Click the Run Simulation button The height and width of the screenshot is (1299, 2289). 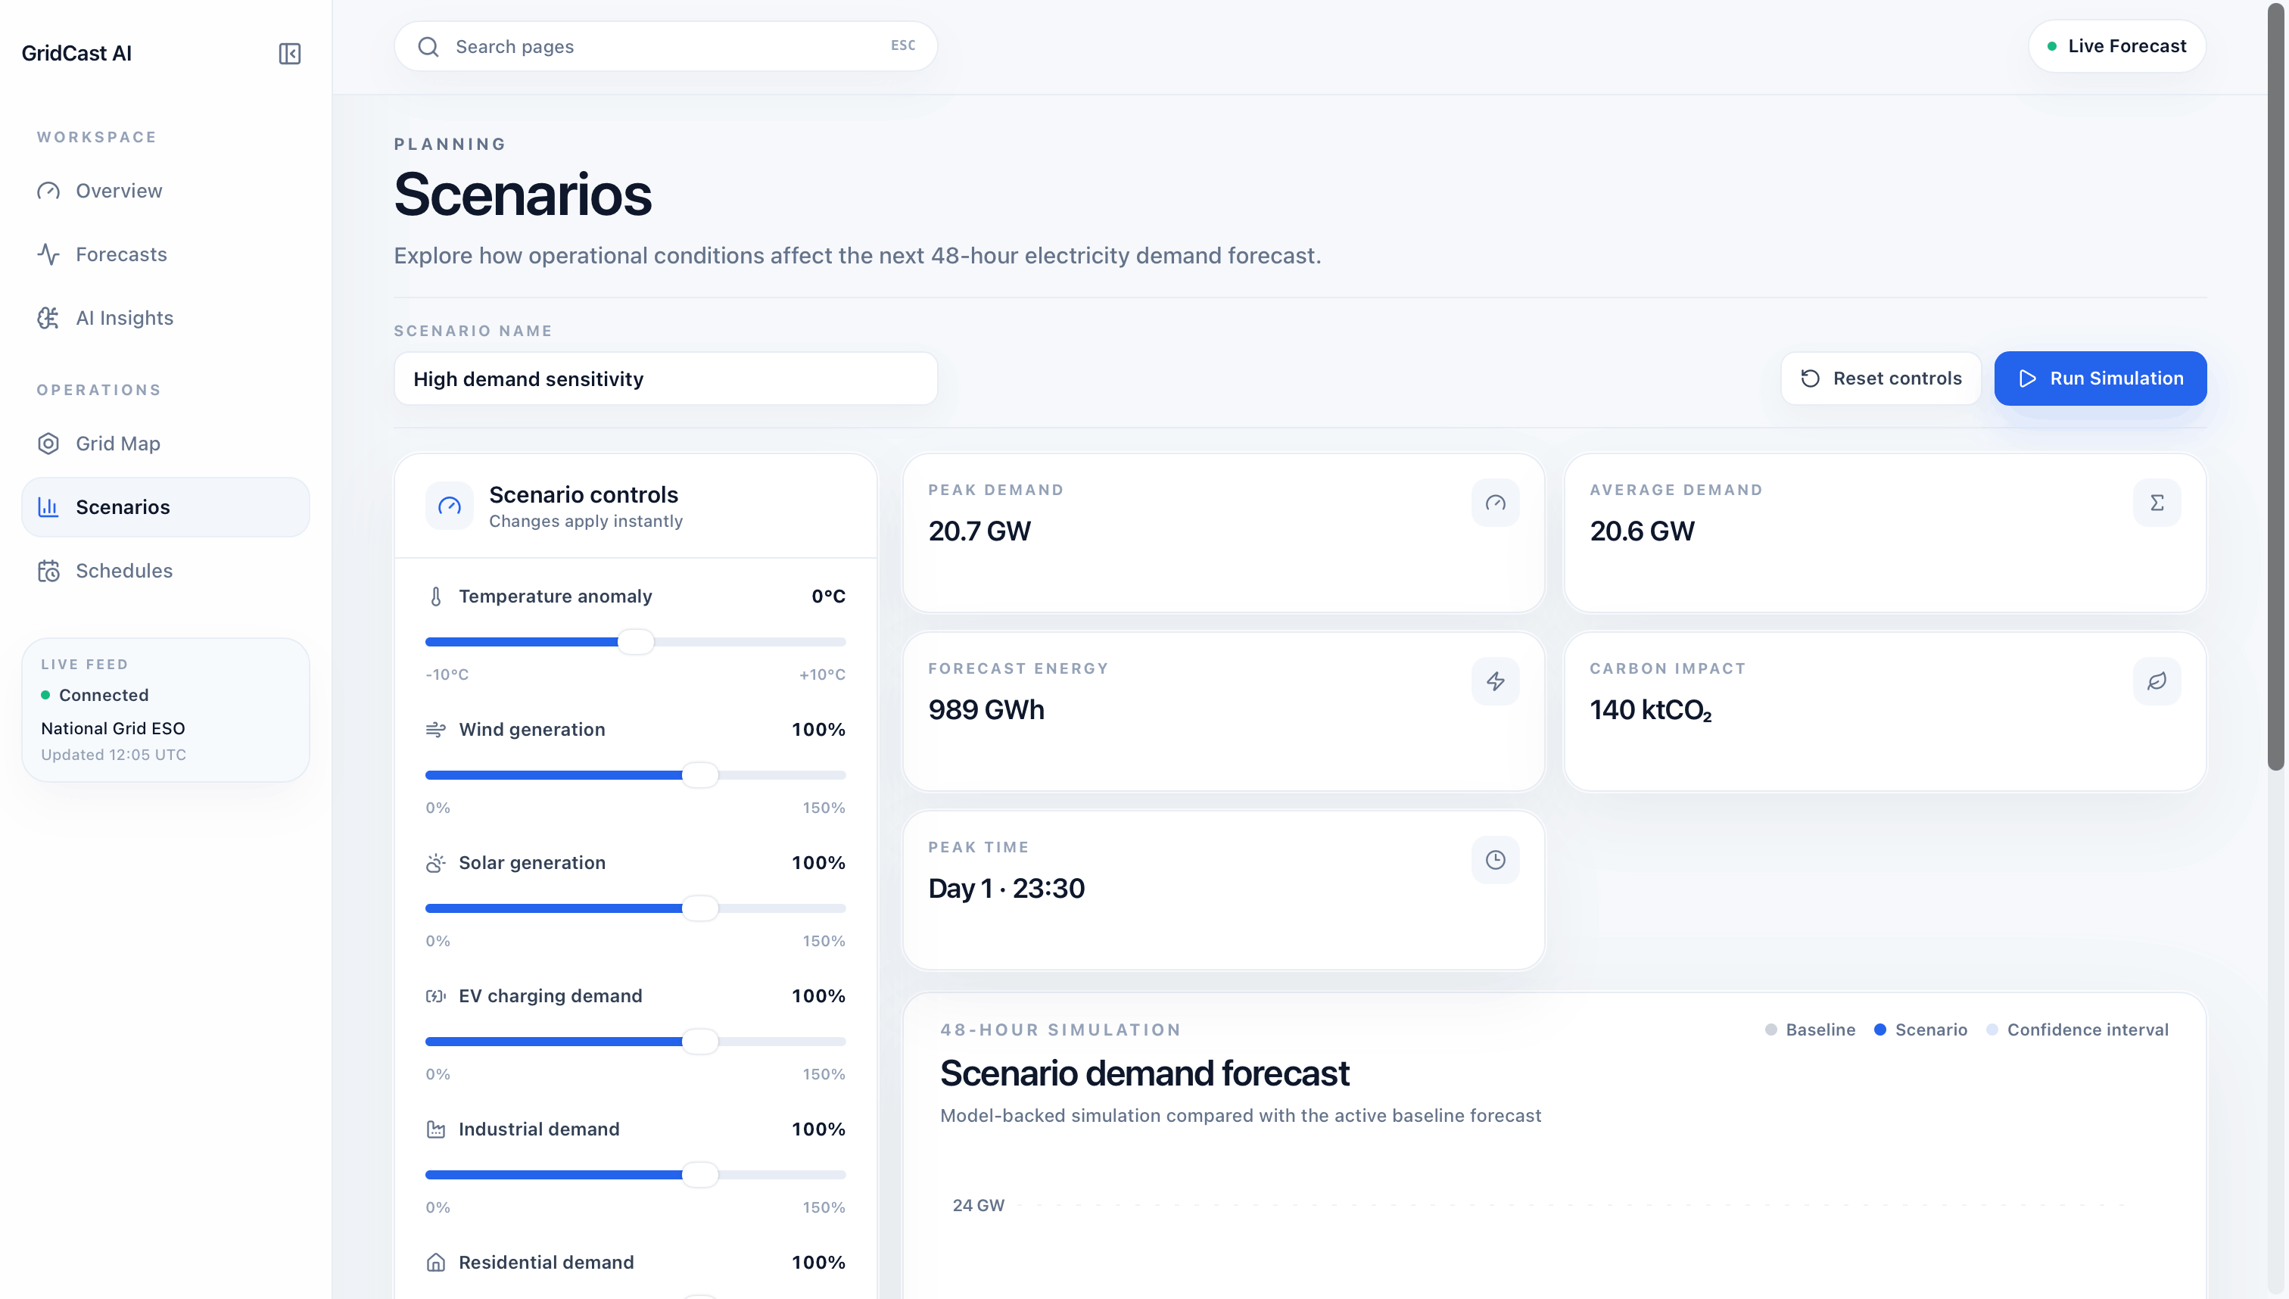pos(2100,378)
